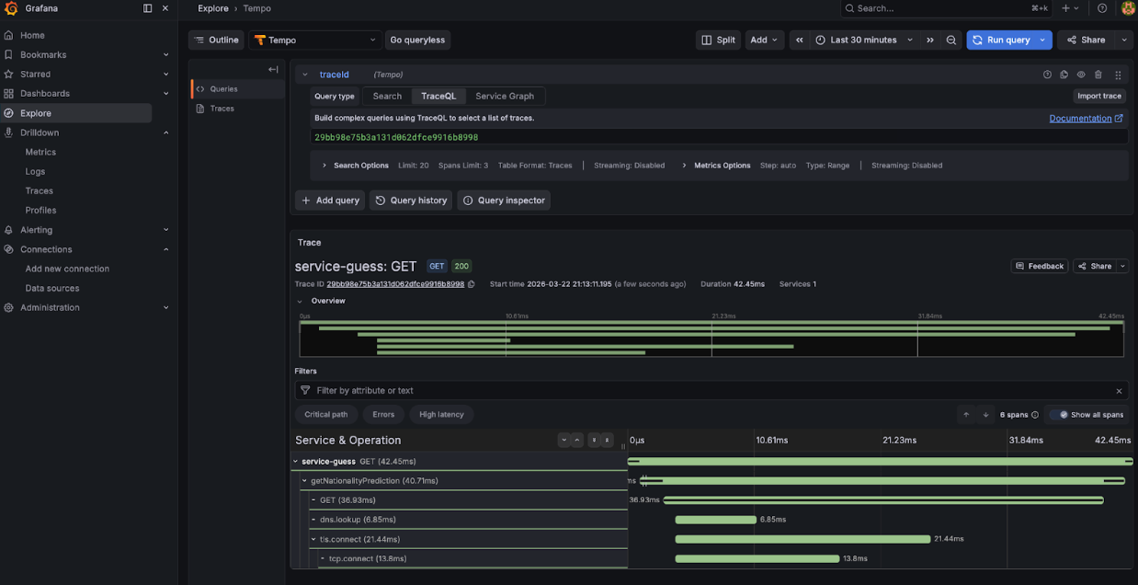Open the plus add menu in header

click(1070, 8)
